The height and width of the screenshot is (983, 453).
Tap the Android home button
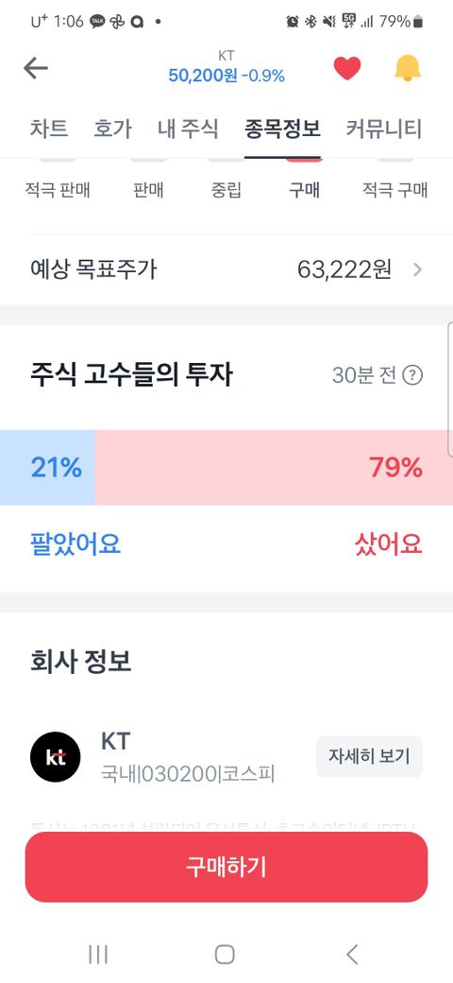click(225, 954)
